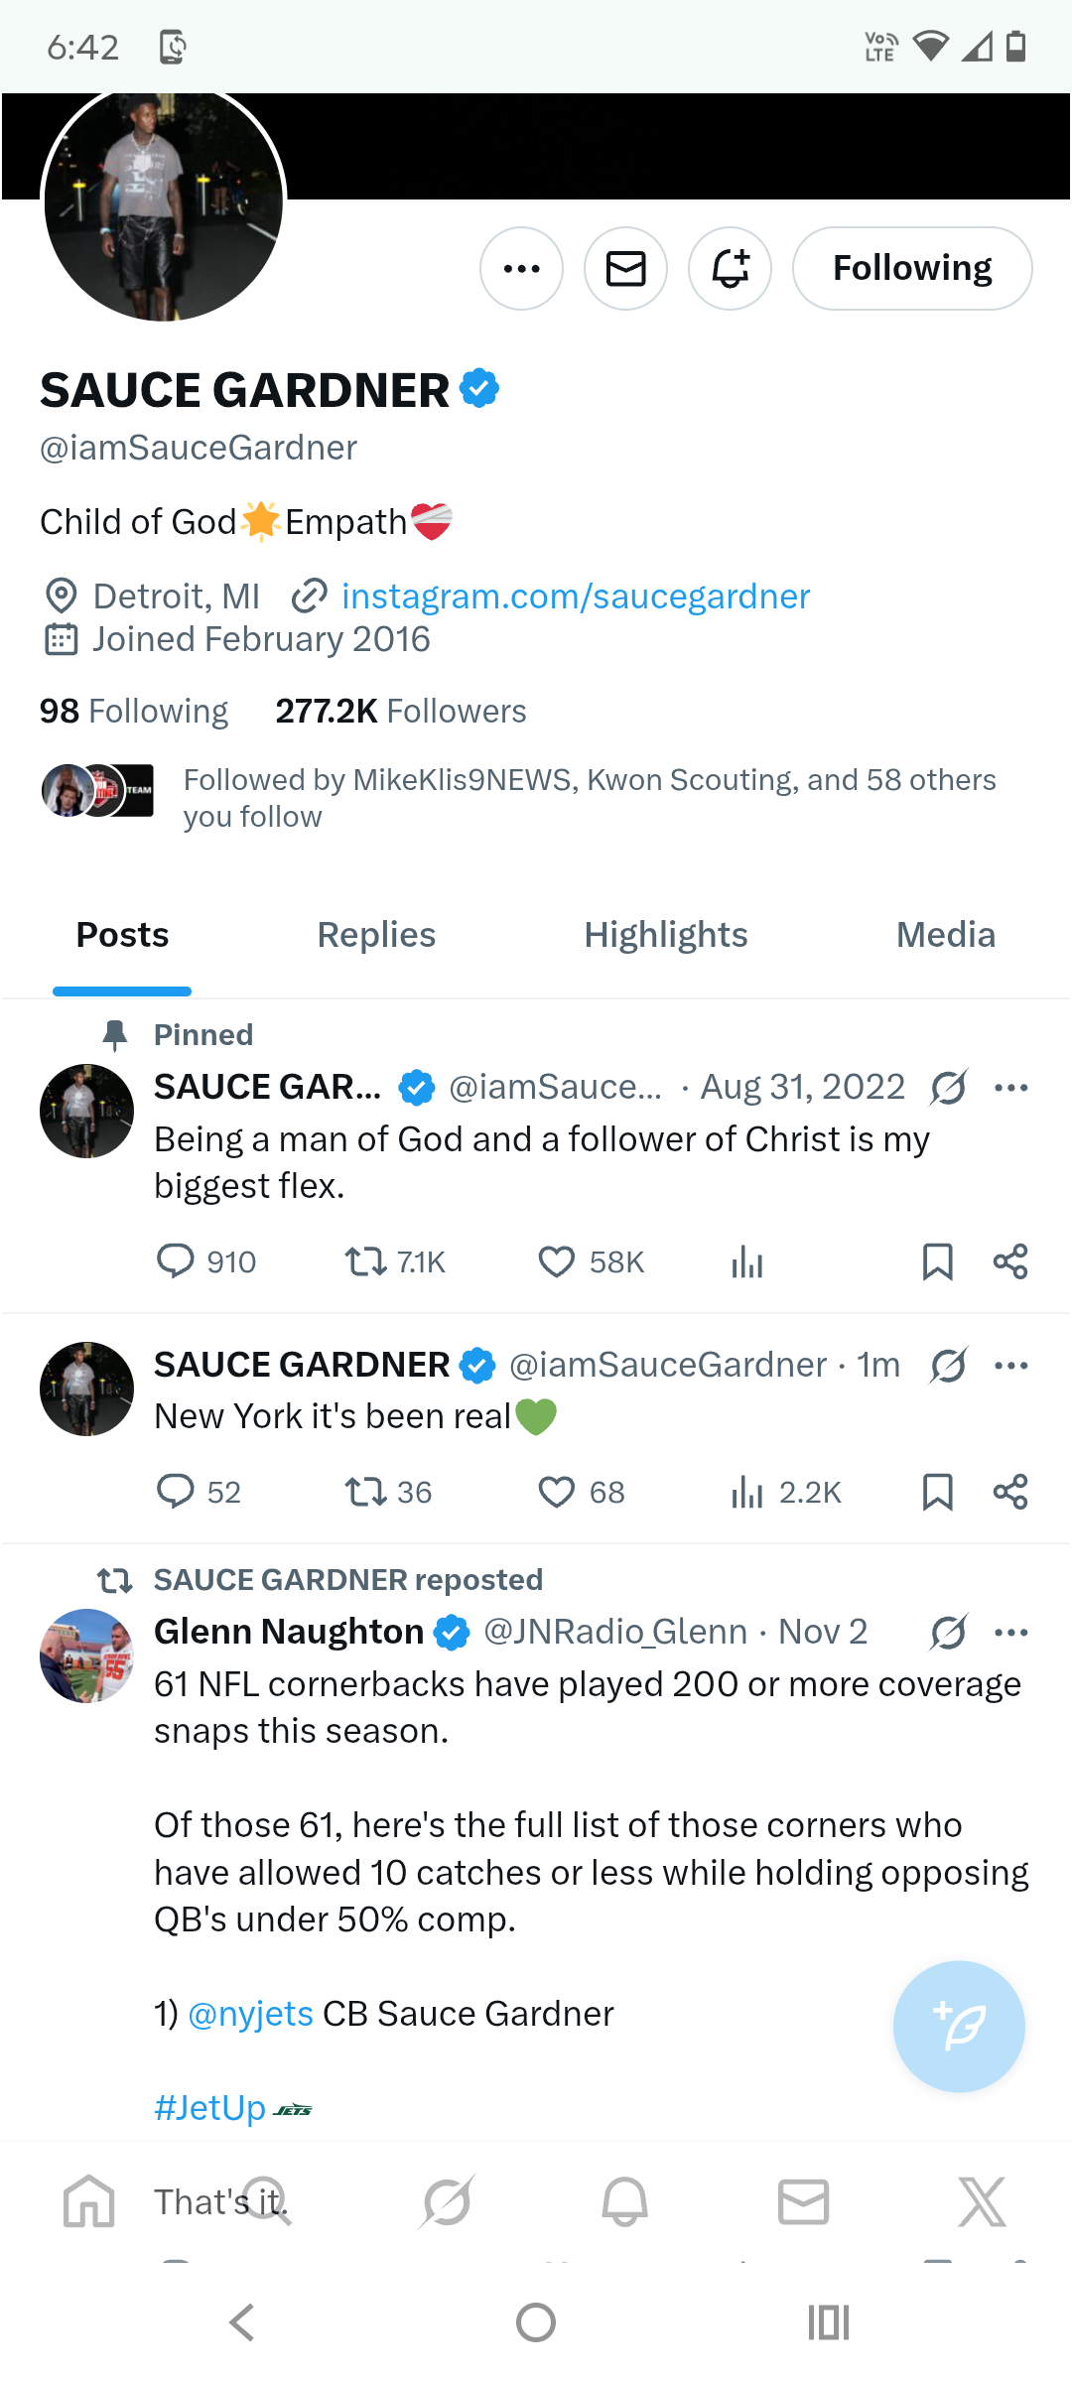Open direct message envelope on profile
Image resolution: width=1072 pixels, height=2382 pixels.
point(625,269)
